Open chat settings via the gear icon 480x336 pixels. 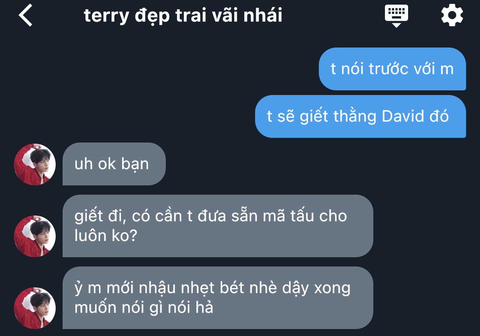tap(452, 15)
